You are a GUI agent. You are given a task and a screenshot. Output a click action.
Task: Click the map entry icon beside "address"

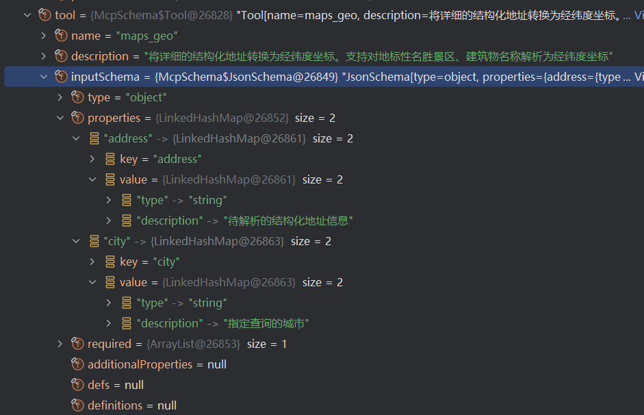click(94, 138)
